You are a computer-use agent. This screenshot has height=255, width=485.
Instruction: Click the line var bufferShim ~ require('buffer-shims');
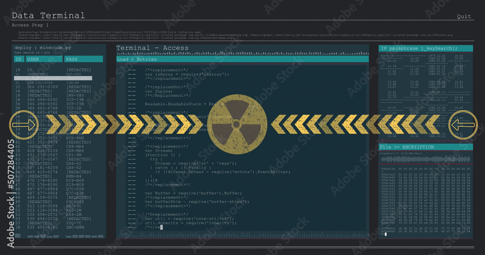[197, 202]
